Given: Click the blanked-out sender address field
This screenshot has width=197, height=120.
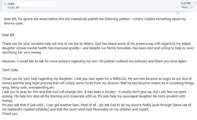Looking at the screenshot, I should pyautogui.click(x=35, y=4).
